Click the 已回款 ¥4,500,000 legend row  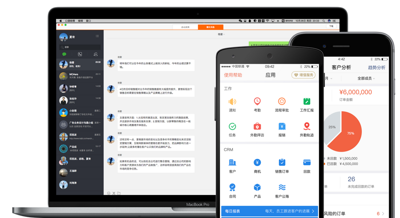click(341, 164)
